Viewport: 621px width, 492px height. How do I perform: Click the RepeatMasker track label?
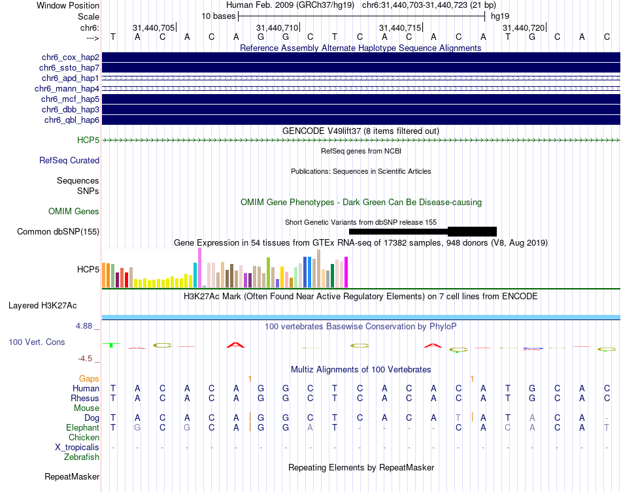tap(72, 476)
